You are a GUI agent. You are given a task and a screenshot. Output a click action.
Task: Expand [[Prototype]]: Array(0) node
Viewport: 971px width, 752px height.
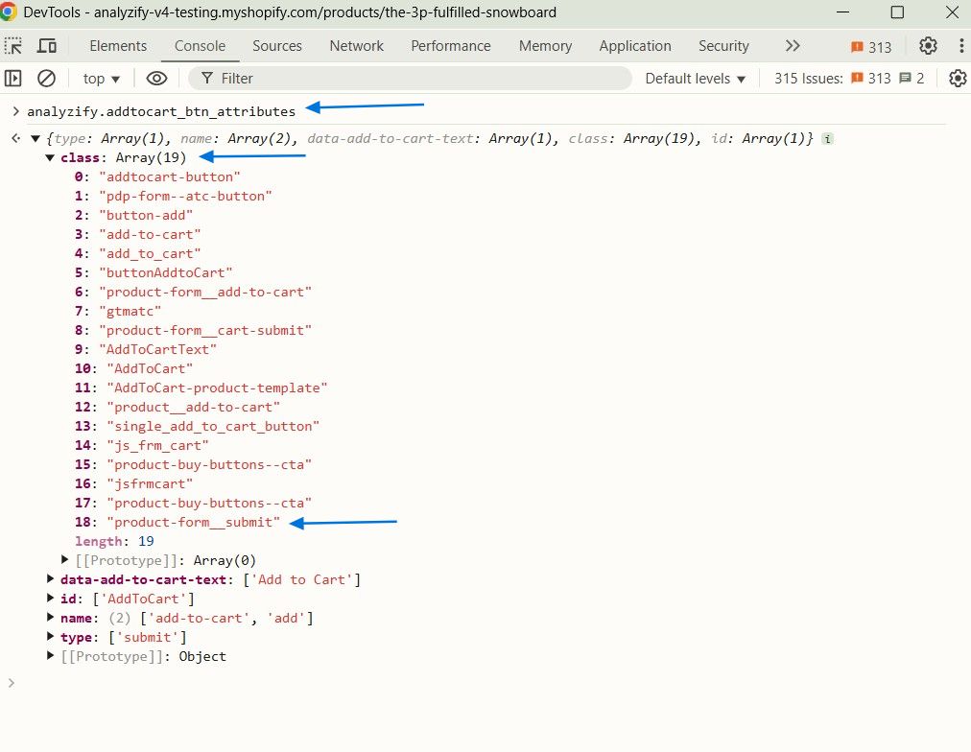[x=64, y=560]
